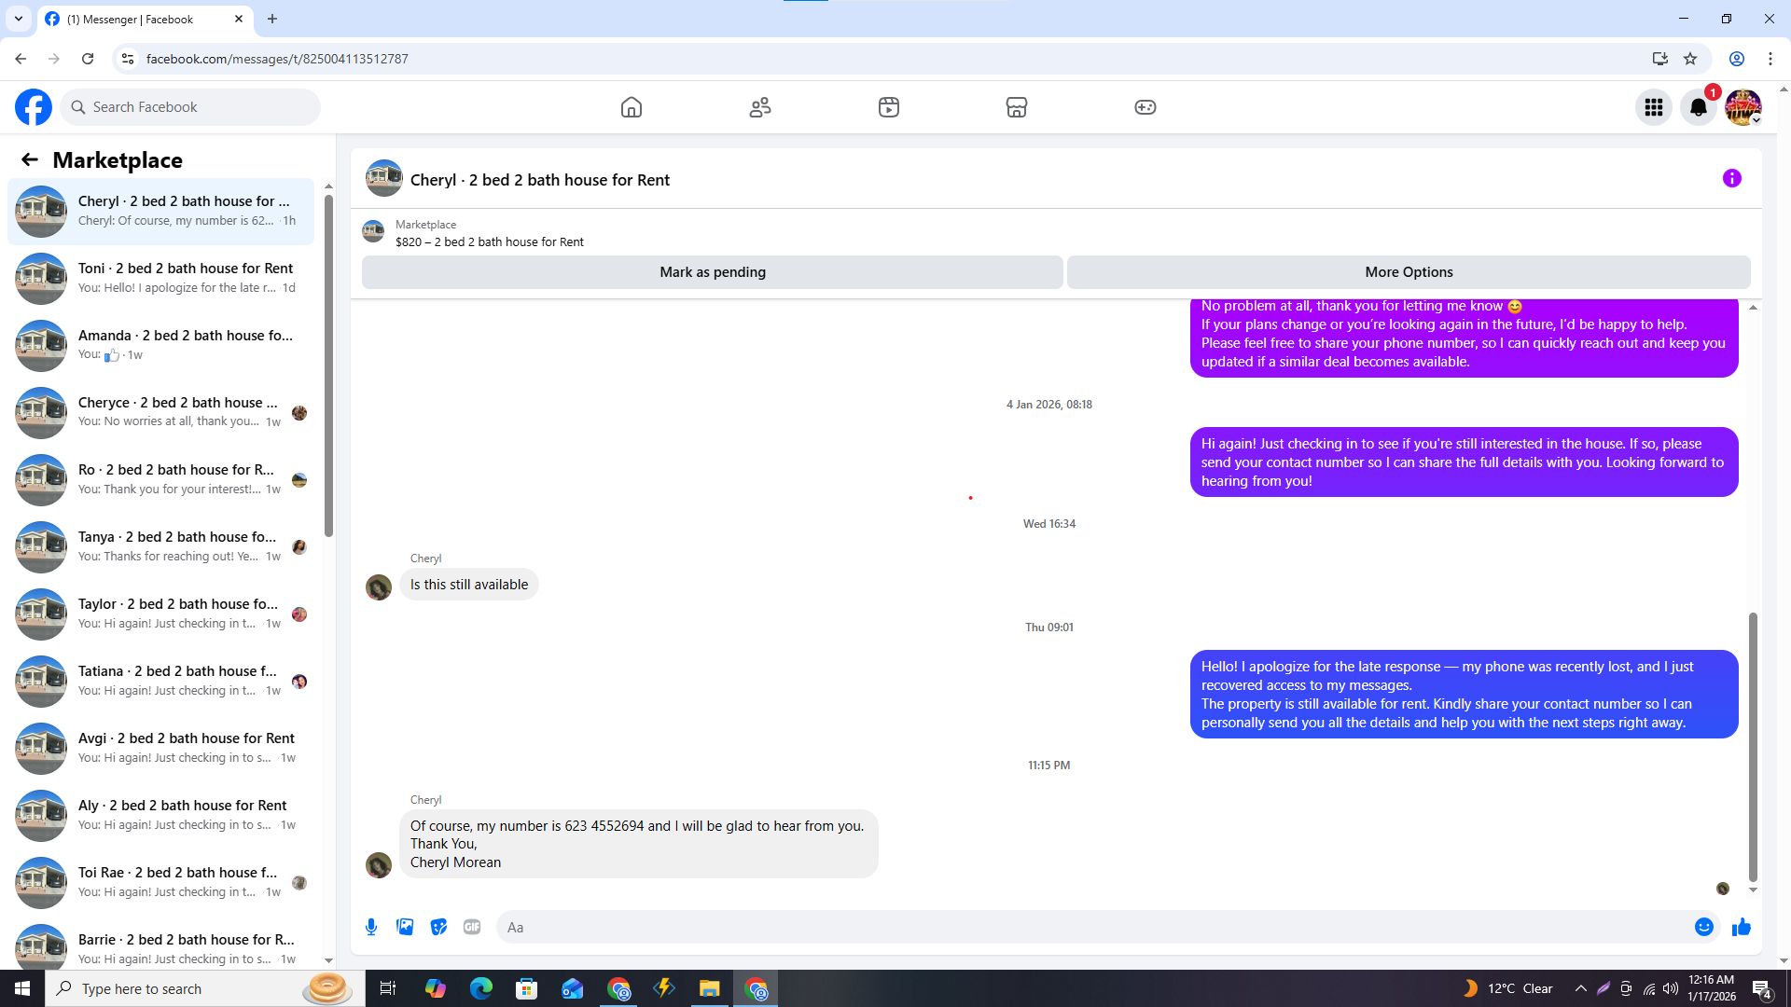This screenshot has height=1007, width=1791.
Task: Open Facebook notifications bell
Action: tap(1698, 107)
